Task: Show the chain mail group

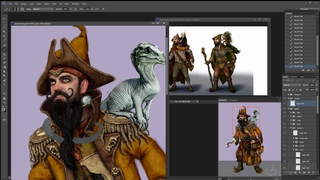Action: (x=285, y=138)
